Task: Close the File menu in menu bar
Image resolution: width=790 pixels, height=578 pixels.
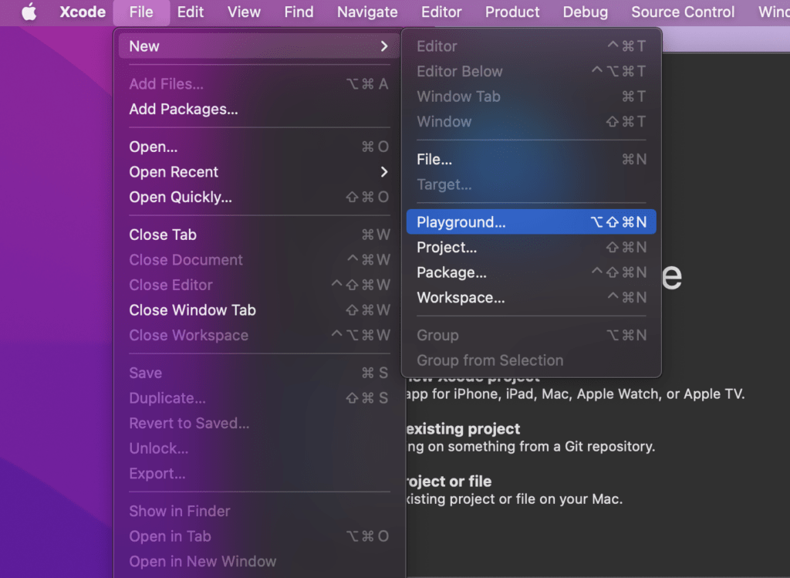Action: point(141,12)
